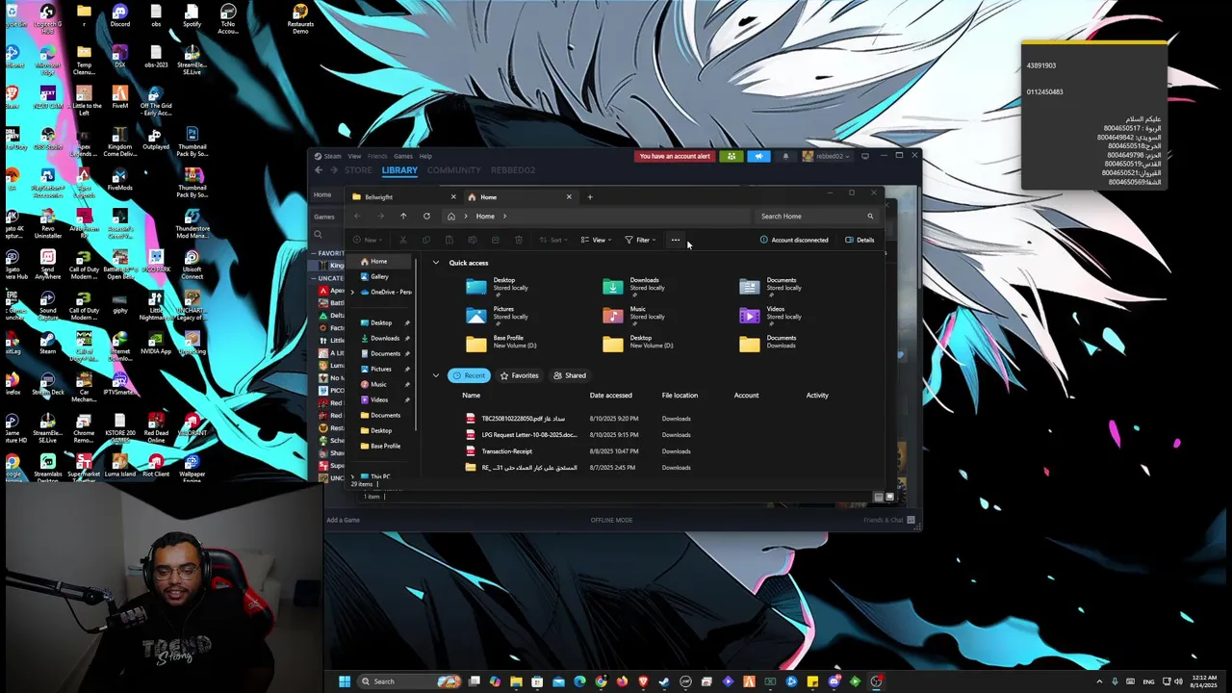Image resolution: width=1232 pixels, height=693 pixels.
Task: Click the Cut scissors icon in Explorer toolbar
Action: click(x=403, y=240)
